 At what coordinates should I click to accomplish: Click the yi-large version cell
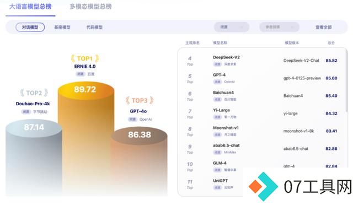(x=291, y=114)
